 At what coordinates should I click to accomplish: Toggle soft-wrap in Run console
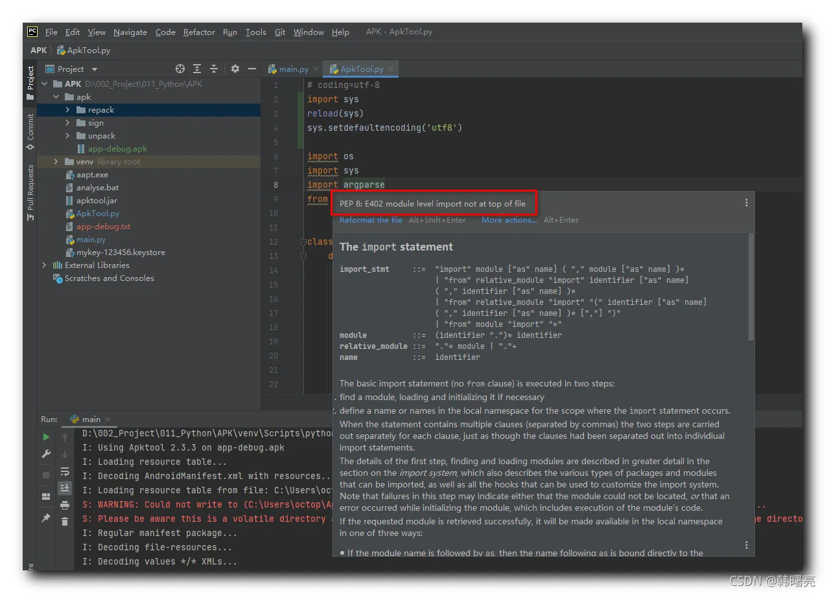pos(65,471)
